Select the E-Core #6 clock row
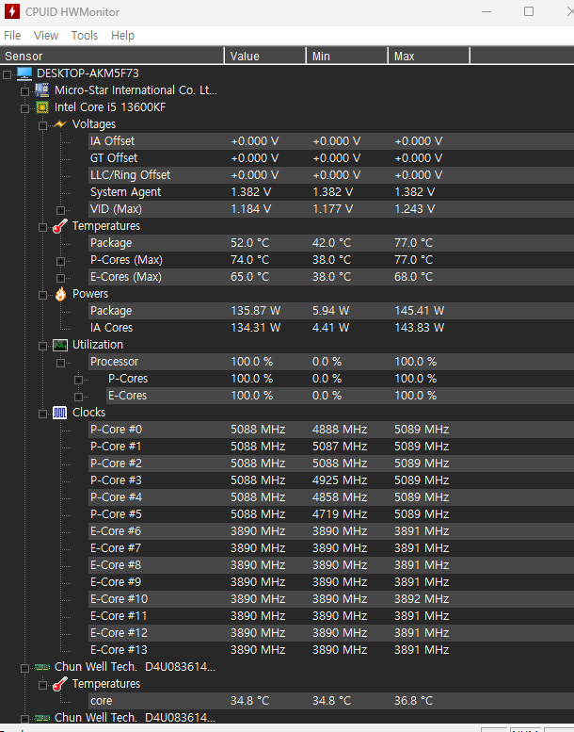Image resolution: width=574 pixels, height=732 pixels. (x=331, y=531)
